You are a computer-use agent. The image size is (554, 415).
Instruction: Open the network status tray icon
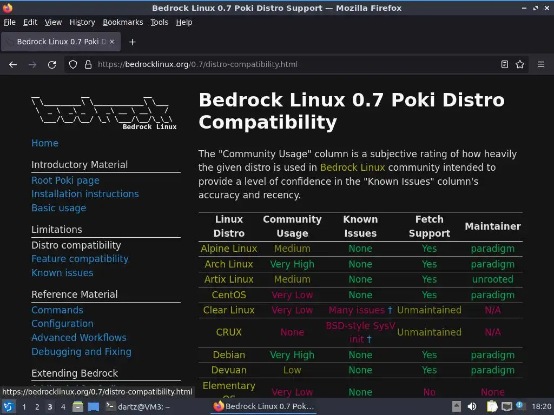click(x=506, y=407)
